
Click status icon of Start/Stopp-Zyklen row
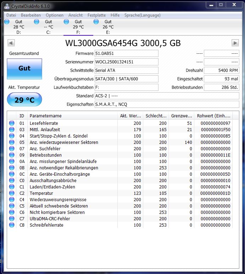(12, 136)
